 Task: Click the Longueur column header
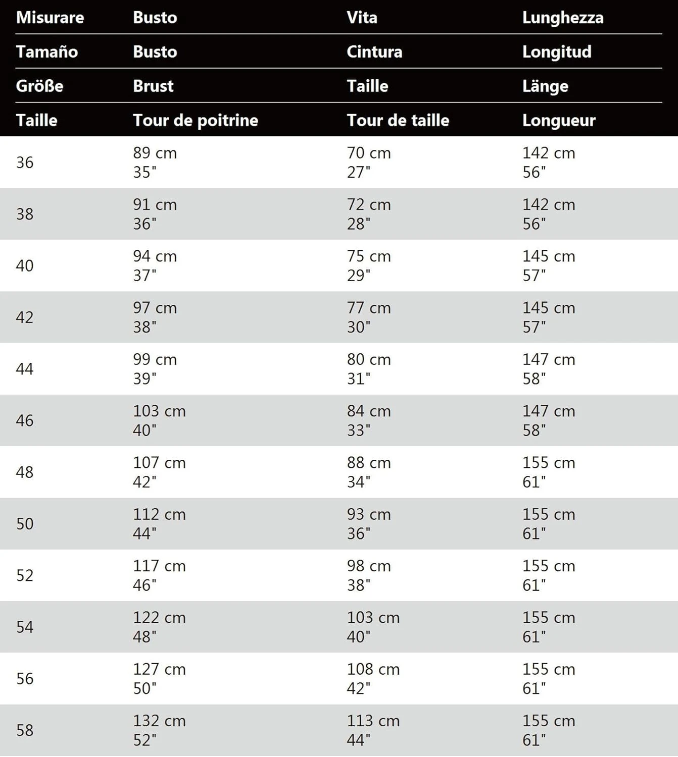tap(559, 121)
